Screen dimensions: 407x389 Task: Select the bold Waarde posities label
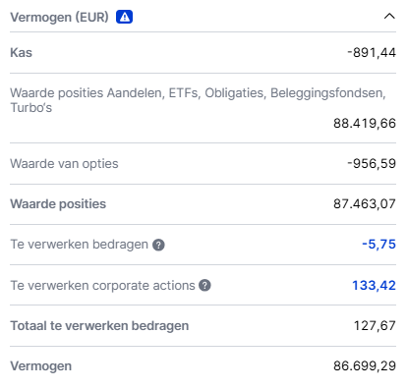58,204
